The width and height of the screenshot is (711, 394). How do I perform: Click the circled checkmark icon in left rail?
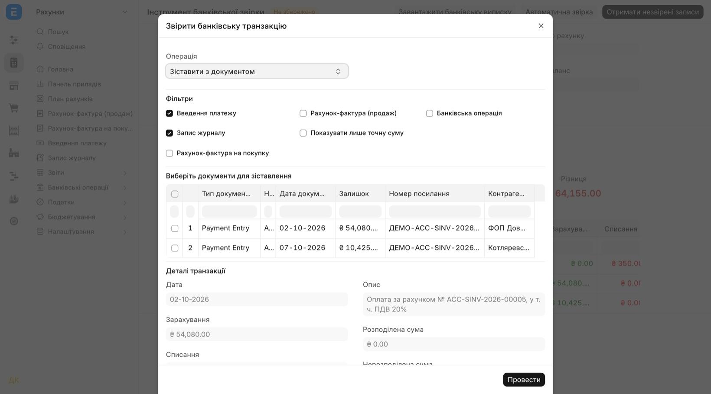click(x=14, y=221)
